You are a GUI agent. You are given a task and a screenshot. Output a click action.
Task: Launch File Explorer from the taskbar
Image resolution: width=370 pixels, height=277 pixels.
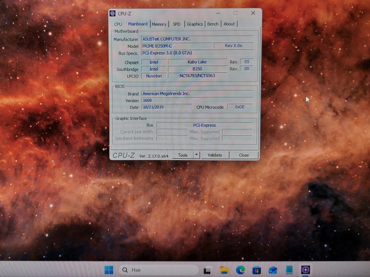coord(224,270)
